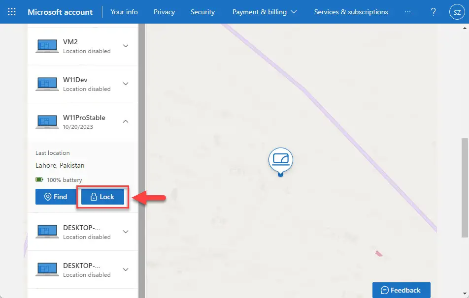
Task: Select the VM2 device name
Action: 70,42
